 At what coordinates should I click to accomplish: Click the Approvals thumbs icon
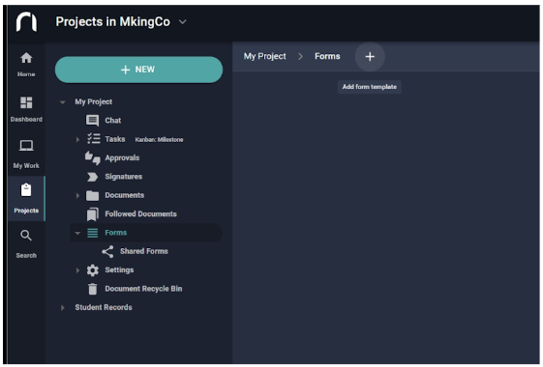point(93,158)
